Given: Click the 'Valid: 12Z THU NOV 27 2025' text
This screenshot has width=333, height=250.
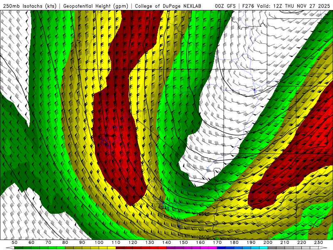Looking at the screenshot, I should (293, 6).
